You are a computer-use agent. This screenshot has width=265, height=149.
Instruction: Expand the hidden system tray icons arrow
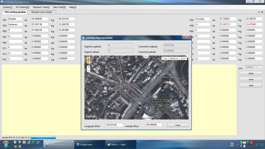click(238, 144)
